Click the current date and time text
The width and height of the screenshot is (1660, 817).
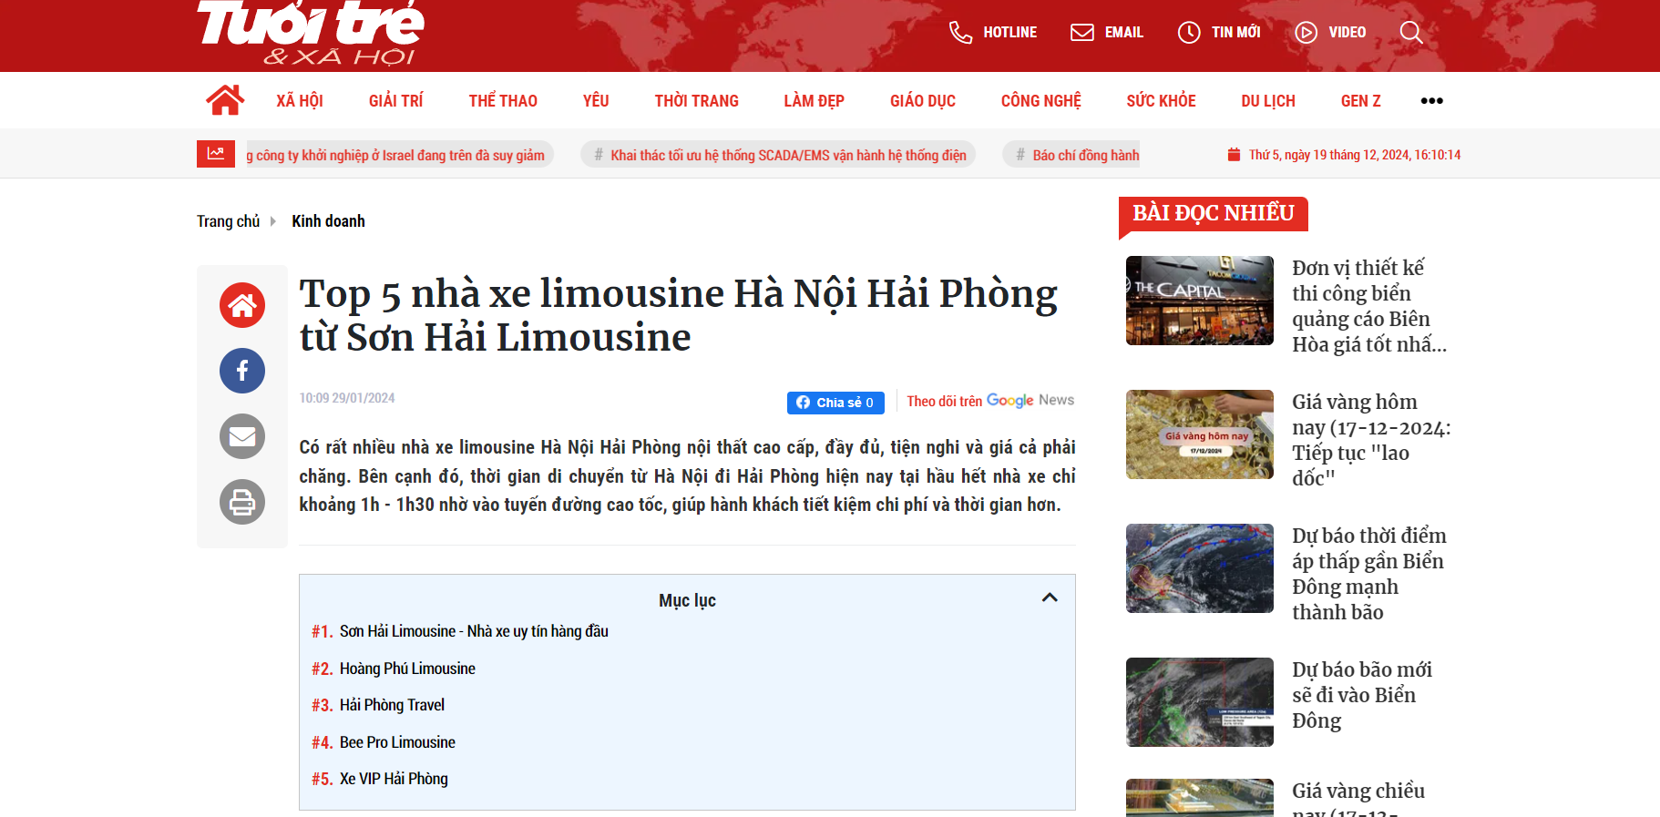point(1355,155)
